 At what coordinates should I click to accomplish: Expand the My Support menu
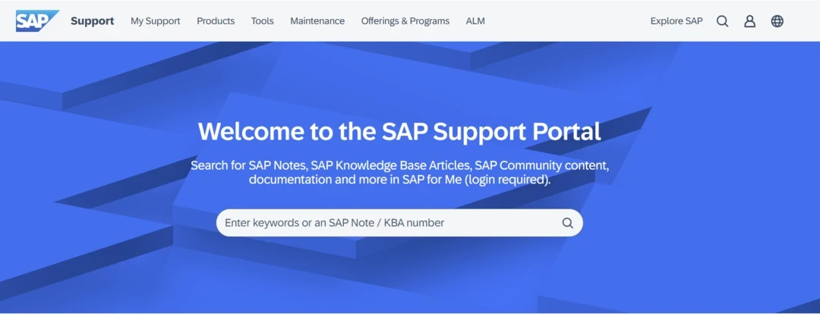tap(155, 21)
